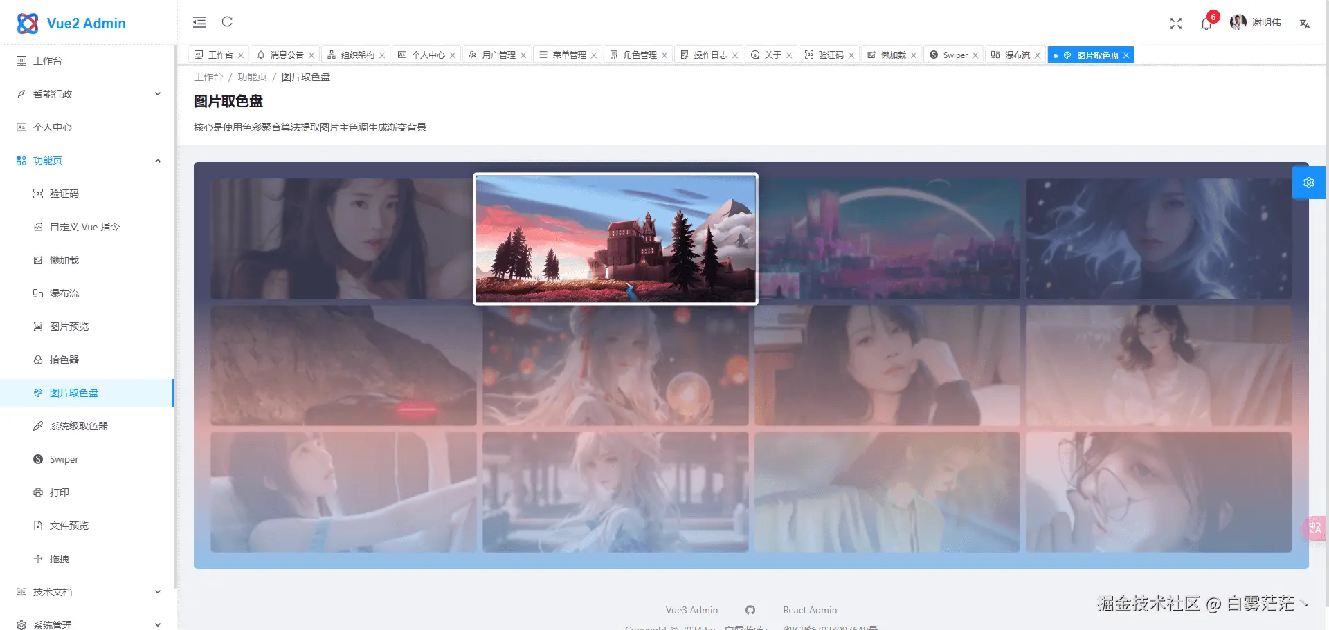Switch to the 操作日志 tab
This screenshot has height=630, width=1329.
pos(709,55)
